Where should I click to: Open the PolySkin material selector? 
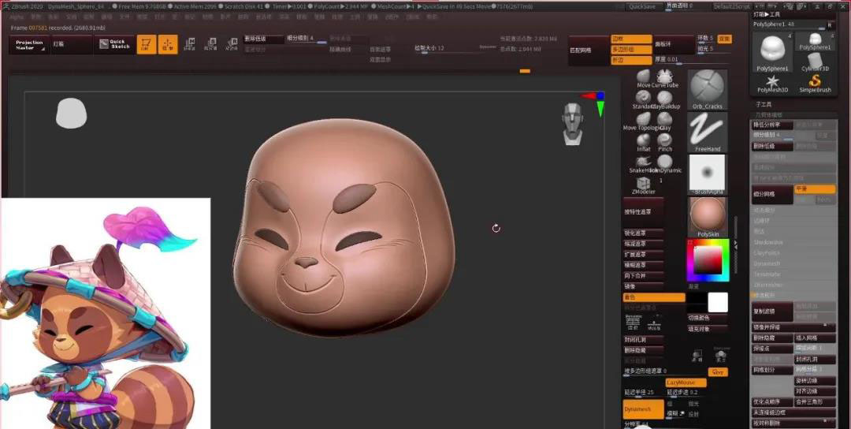pyautogui.click(x=707, y=217)
